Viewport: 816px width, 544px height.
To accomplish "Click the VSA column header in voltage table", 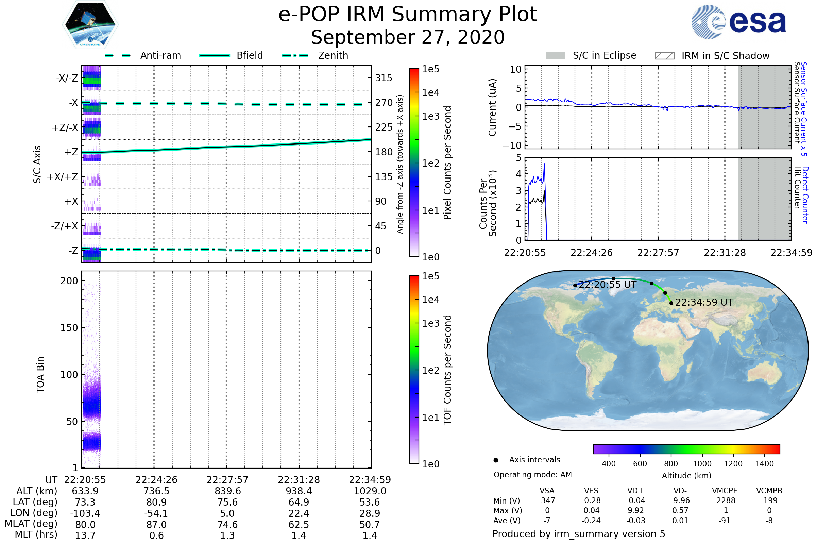I will [547, 491].
